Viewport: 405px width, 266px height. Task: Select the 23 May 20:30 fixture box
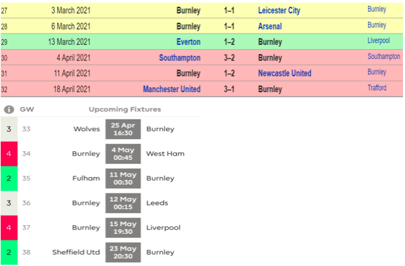[123, 253]
